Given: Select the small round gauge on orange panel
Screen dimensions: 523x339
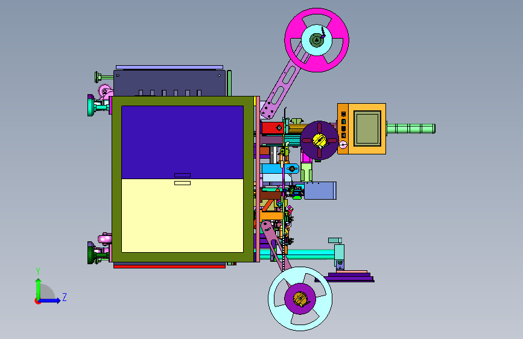Looking at the screenshot, I should [x=343, y=145].
